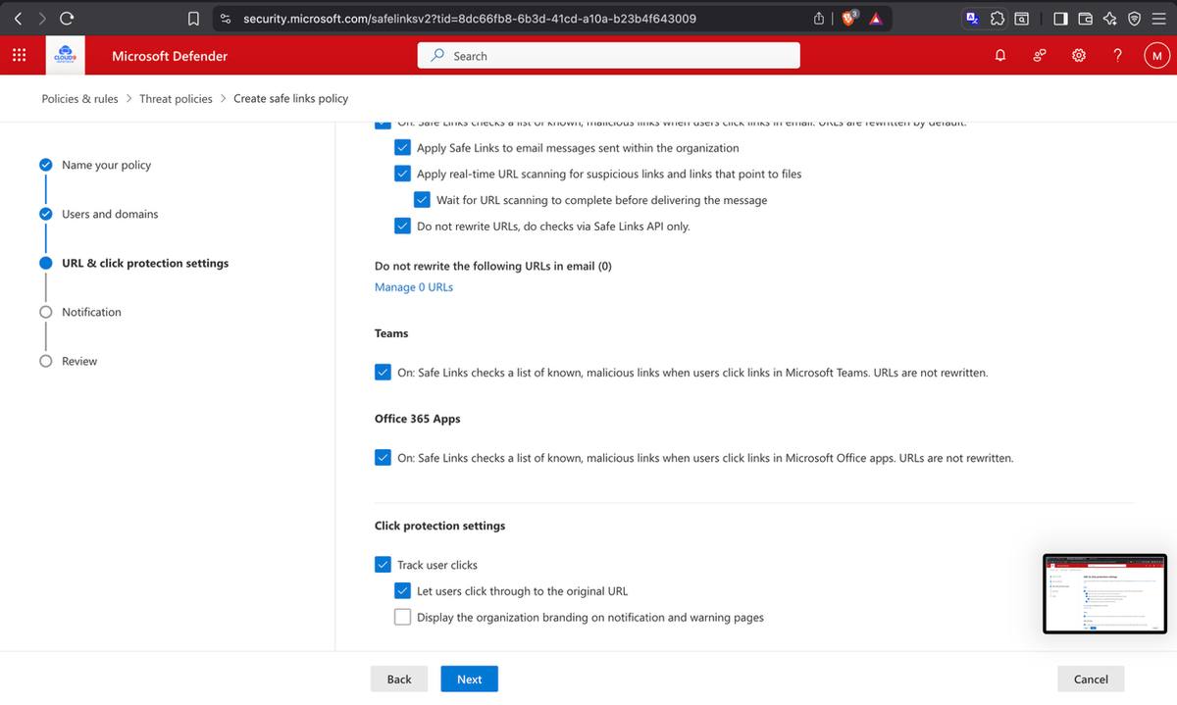Click Do not rewrite the following URLs heading

[493, 266]
